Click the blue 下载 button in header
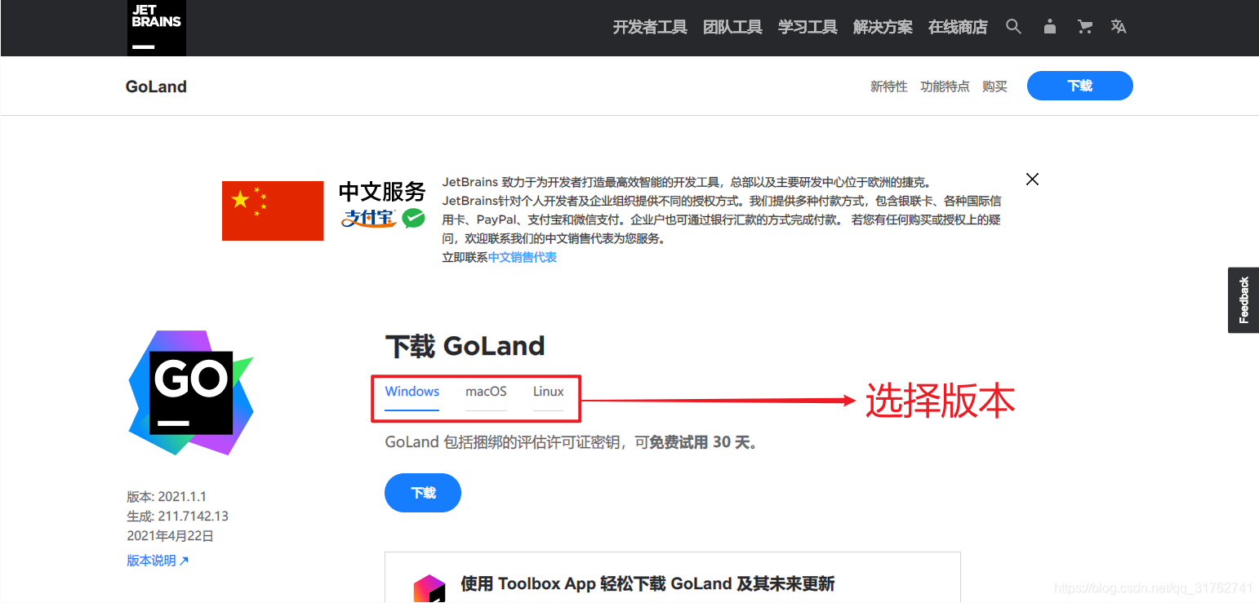This screenshot has height=603, width=1259. [x=1079, y=86]
